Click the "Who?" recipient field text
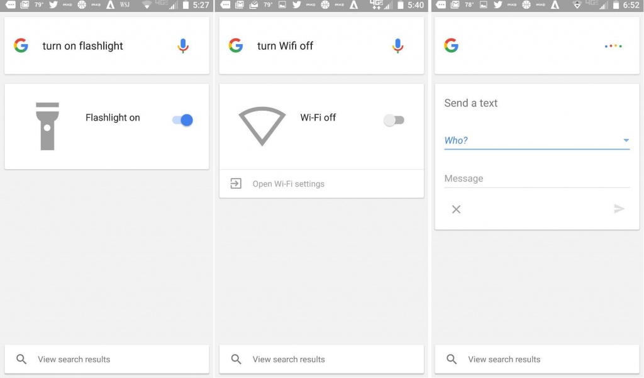The width and height of the screenshot is (644, 378). click(x=456, y=140)
